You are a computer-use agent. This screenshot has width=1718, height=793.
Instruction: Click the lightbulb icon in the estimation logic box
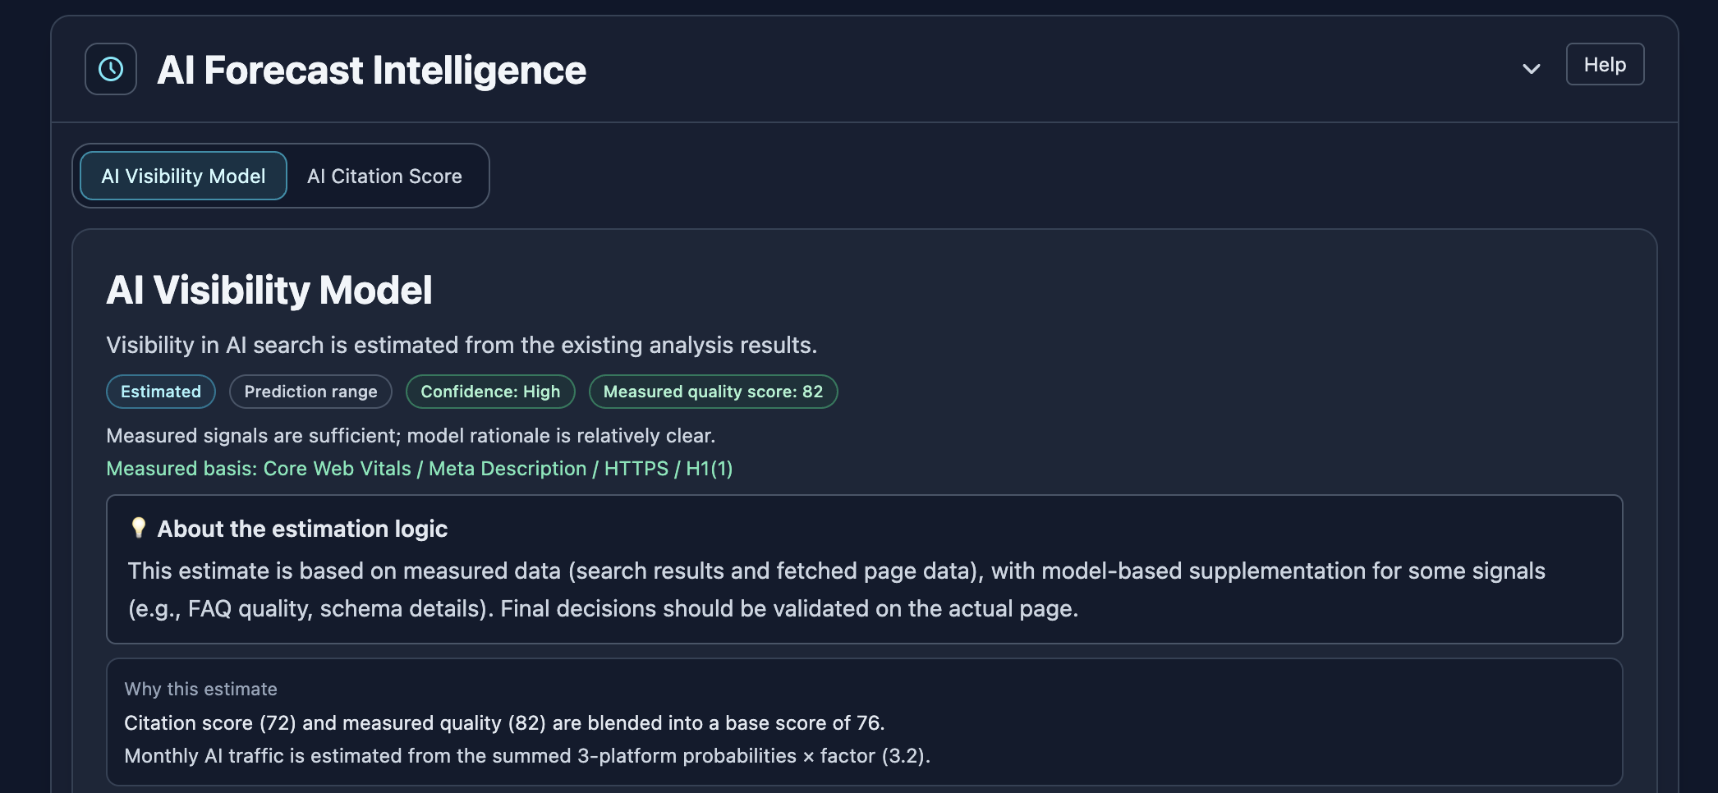140,529
